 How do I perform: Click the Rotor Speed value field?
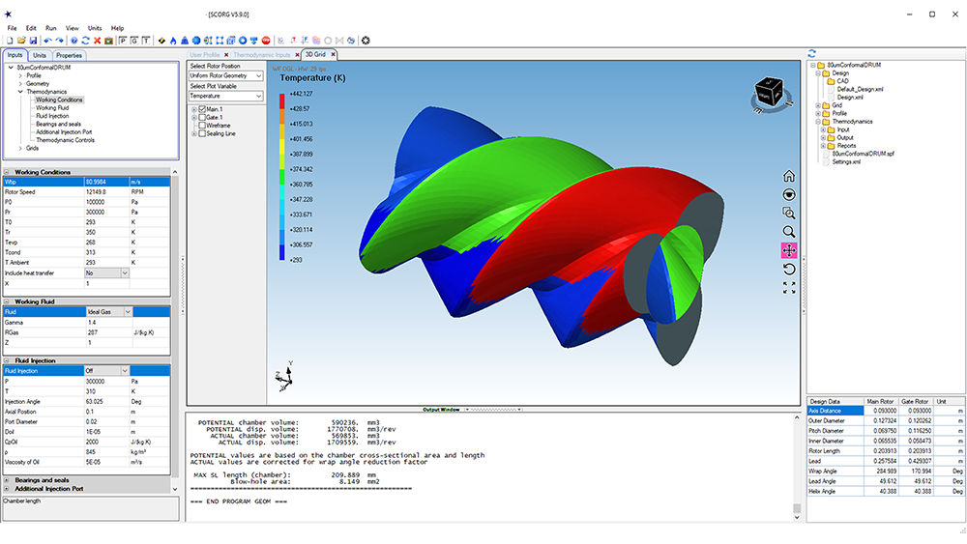point(106,192)
